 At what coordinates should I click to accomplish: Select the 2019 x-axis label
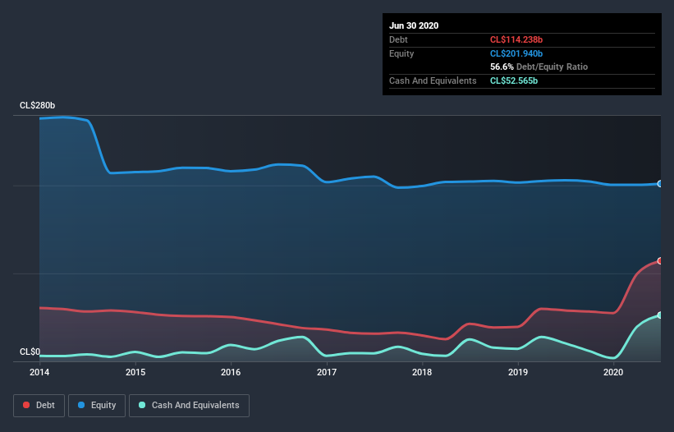[518, 372]
